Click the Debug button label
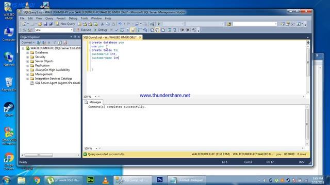This screenshot has height=185, width=330. pyautogui.click(x=103, y=30)
